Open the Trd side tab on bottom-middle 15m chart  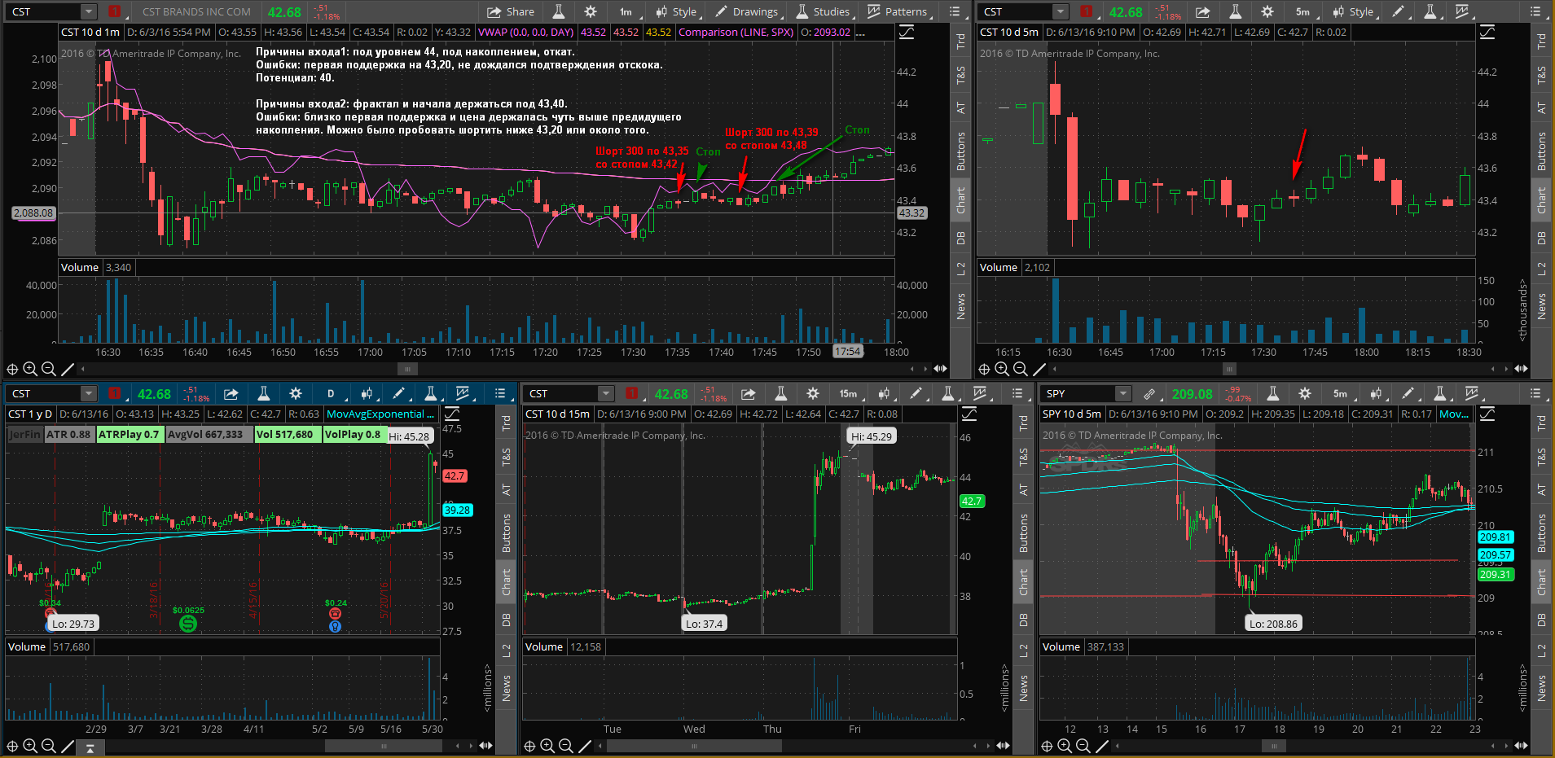[x=1024, y=423]
